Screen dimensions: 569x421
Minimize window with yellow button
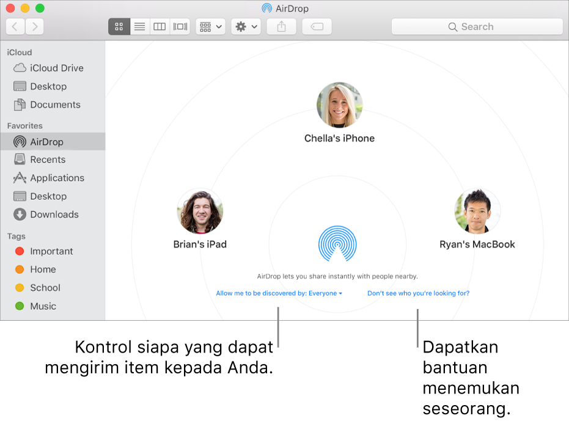click(25, 8)
